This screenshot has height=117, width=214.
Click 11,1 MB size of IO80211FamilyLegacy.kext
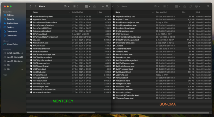(x=191, y=40)
